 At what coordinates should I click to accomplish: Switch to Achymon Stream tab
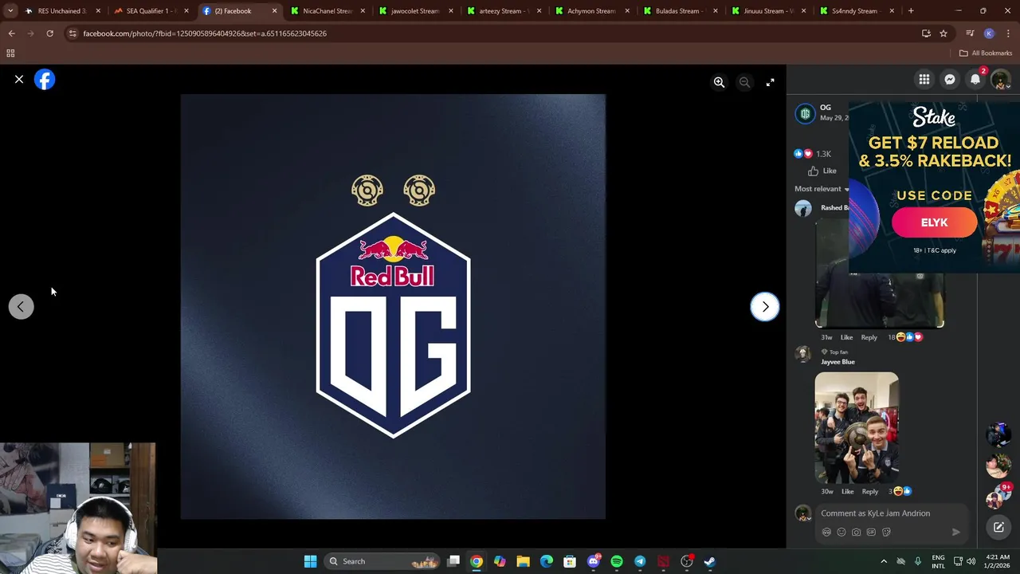point(592,11)
